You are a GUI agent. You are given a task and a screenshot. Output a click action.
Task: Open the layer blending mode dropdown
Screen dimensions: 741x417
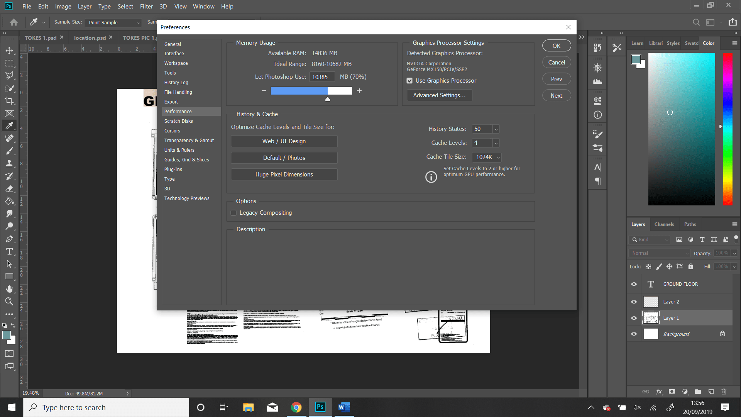(x=658, y=253)
